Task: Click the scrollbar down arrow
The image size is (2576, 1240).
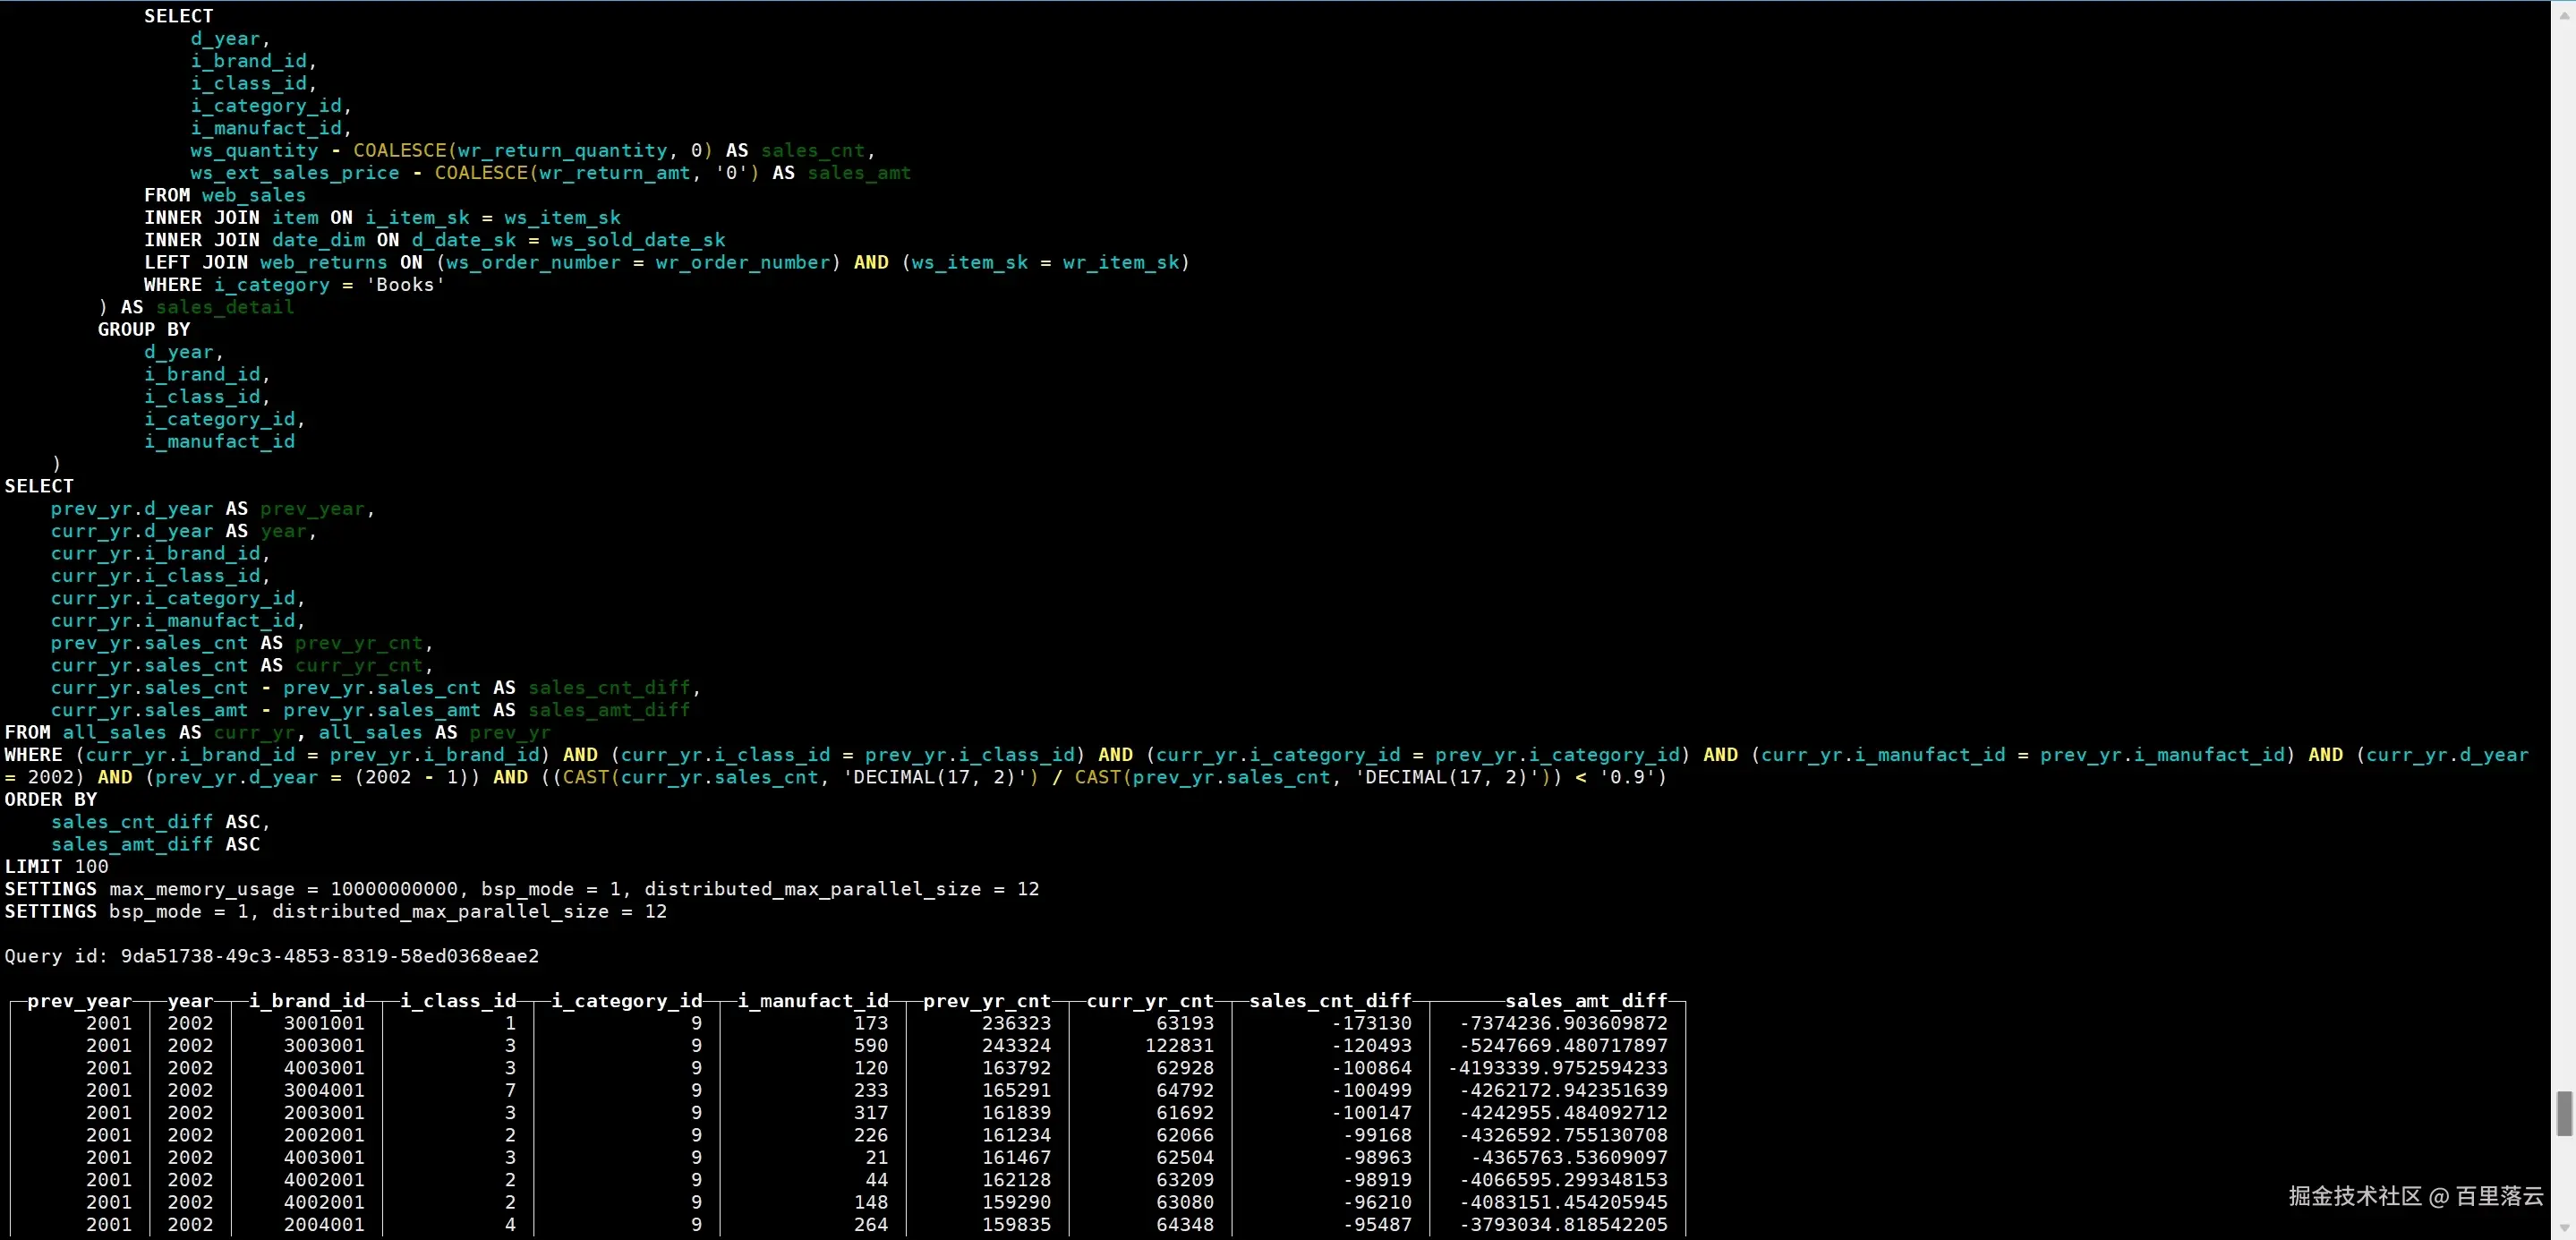Action: [2564, 1227]
